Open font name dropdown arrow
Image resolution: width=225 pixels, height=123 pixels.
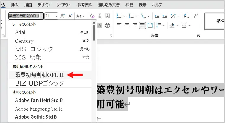tap(42, 16)
